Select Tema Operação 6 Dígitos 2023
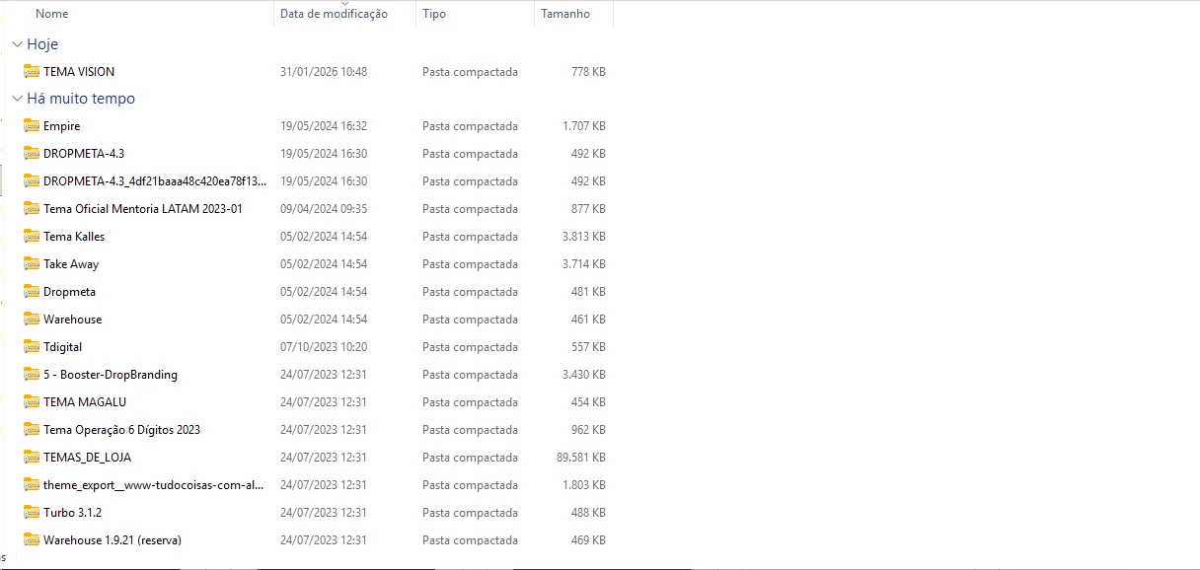The height and width of the screenshot is (570, 1200). [121, 430]
